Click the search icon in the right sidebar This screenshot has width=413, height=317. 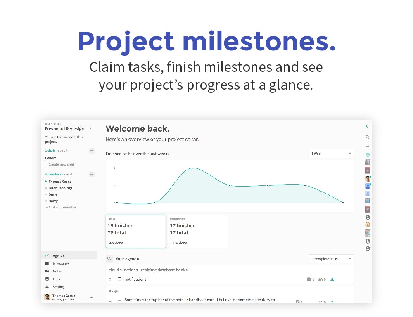coord(368,137)
